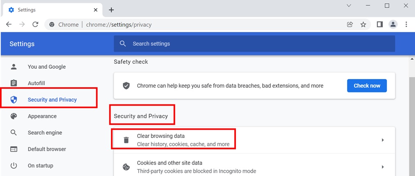Image resolution: width=415 pixels, height=176 pixels.
Task: Select Default browser in sidebar
Action: click(46, 149)
